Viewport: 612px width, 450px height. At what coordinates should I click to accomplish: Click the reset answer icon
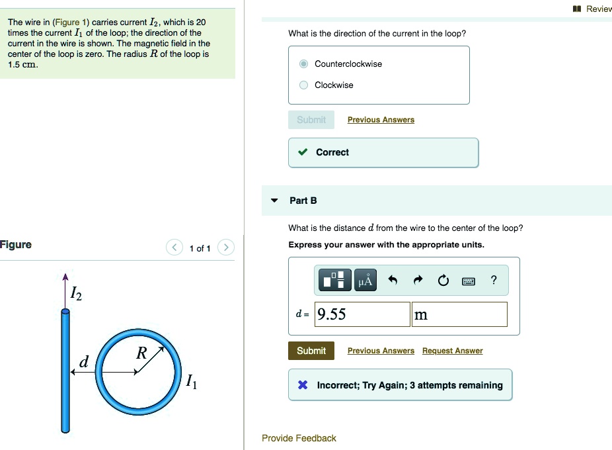pos(443,279)
